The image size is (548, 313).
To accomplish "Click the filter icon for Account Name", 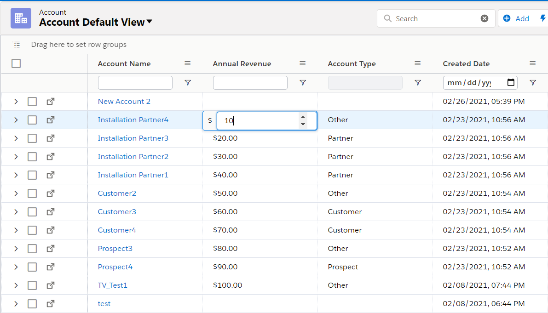I will (188, 83).
